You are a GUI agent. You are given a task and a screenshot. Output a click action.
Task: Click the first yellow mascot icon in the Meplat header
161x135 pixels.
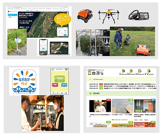point(123,71)
